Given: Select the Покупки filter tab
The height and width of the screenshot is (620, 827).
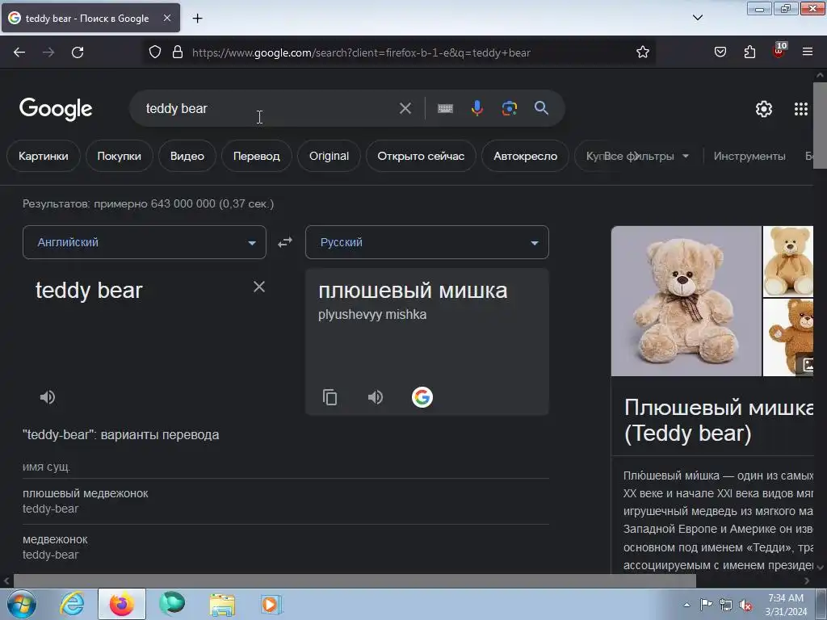Looking at the screenshot, I should (x=120, y=156).
